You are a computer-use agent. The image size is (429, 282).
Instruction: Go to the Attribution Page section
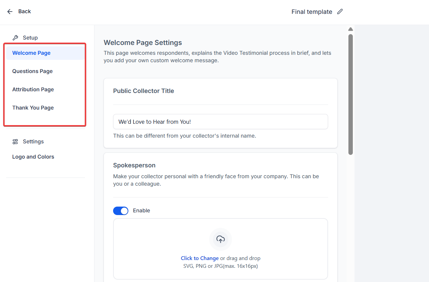tap(33, 90)
